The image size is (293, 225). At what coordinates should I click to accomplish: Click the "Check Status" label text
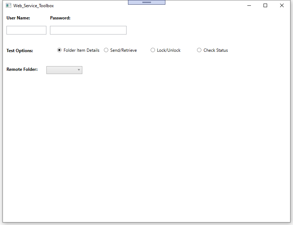(216, 50)
